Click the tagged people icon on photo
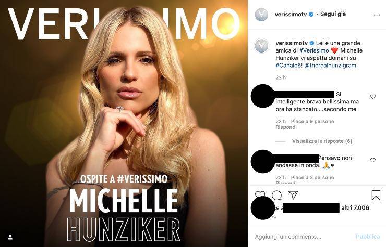 tap(9, 237)
